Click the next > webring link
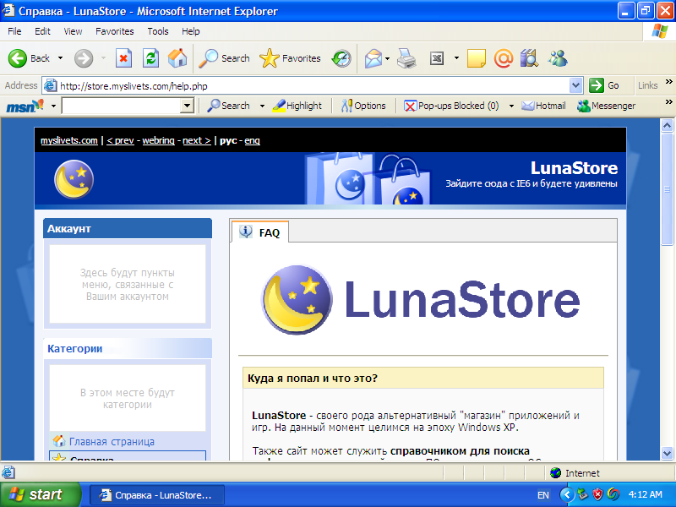This screenshot has width=676, height=507. click(197, 140)
